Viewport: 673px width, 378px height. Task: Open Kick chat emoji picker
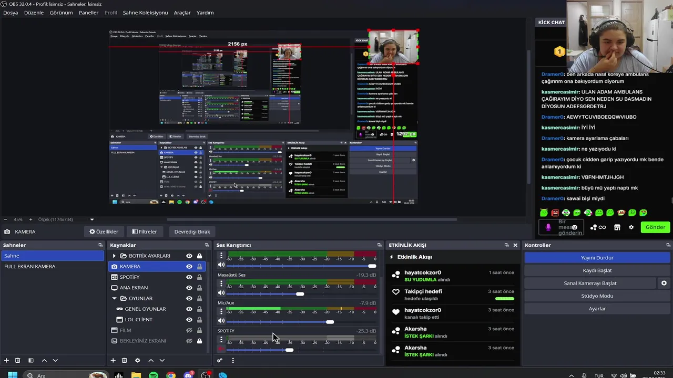click(574, 227)
